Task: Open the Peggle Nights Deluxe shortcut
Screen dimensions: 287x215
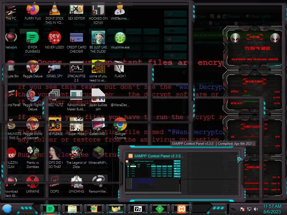Action: (x=33, y=100)
